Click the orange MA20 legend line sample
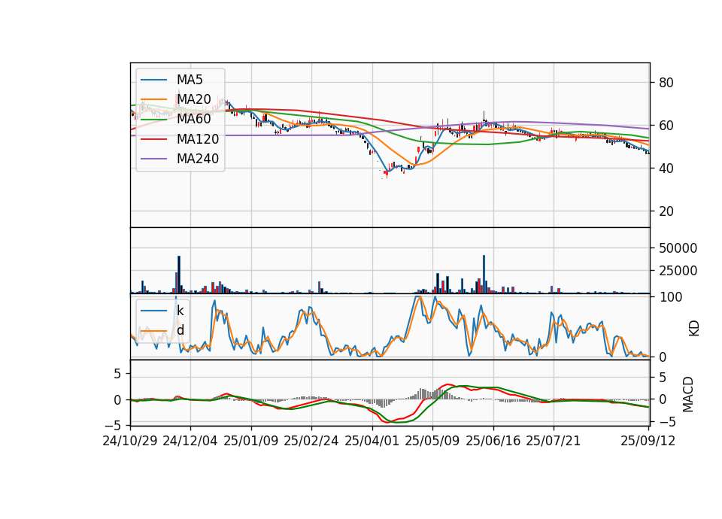 pos(153,99)
